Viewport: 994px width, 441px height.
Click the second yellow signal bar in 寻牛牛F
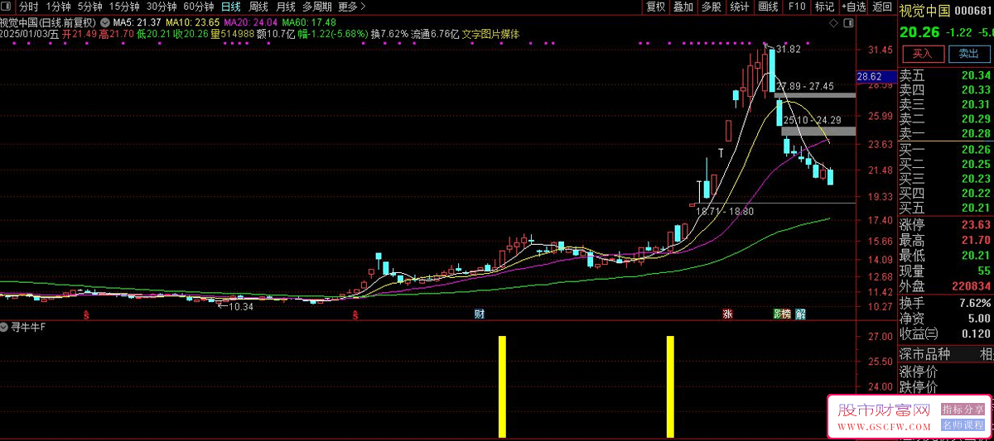[x=670, y=386]
